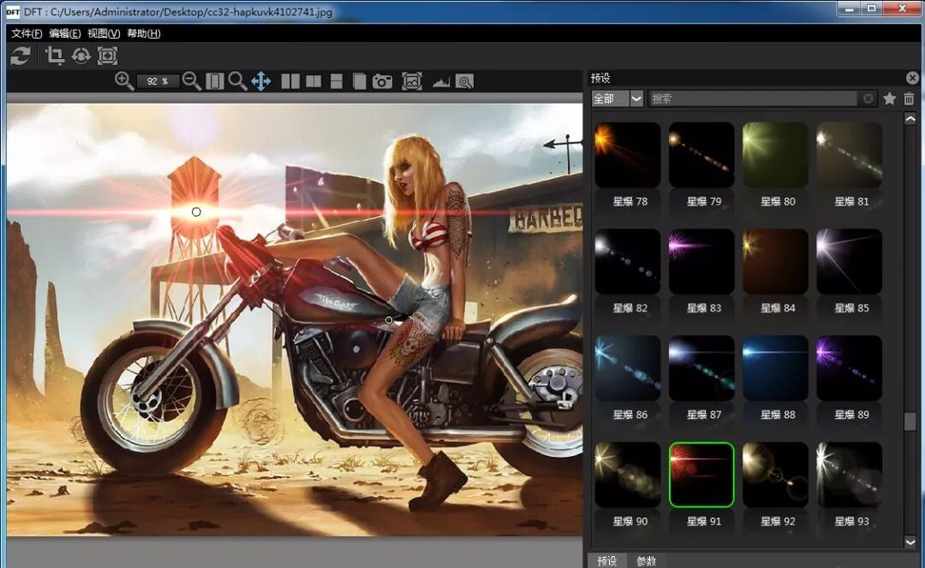The image size is (925, 568).
Task: Click the add mask frame icon
Action: pos(107,56)
